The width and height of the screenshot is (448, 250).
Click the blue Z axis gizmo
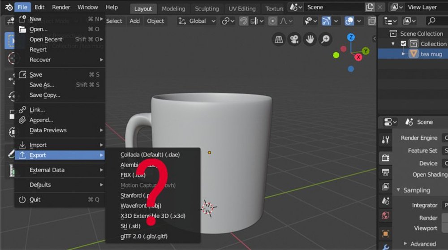(351, 37)
